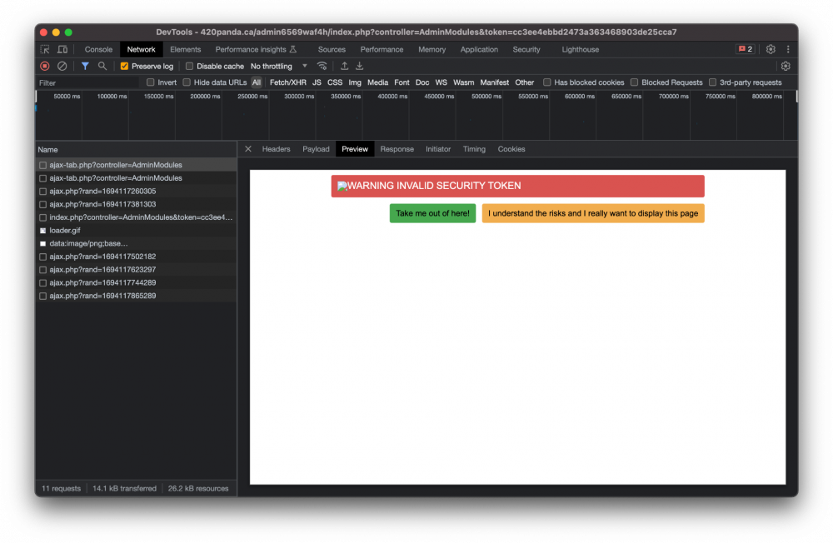The height and width of the screenshot is (543, 833).
Task: Open DevTools settings gear
Action: (771, 49)
